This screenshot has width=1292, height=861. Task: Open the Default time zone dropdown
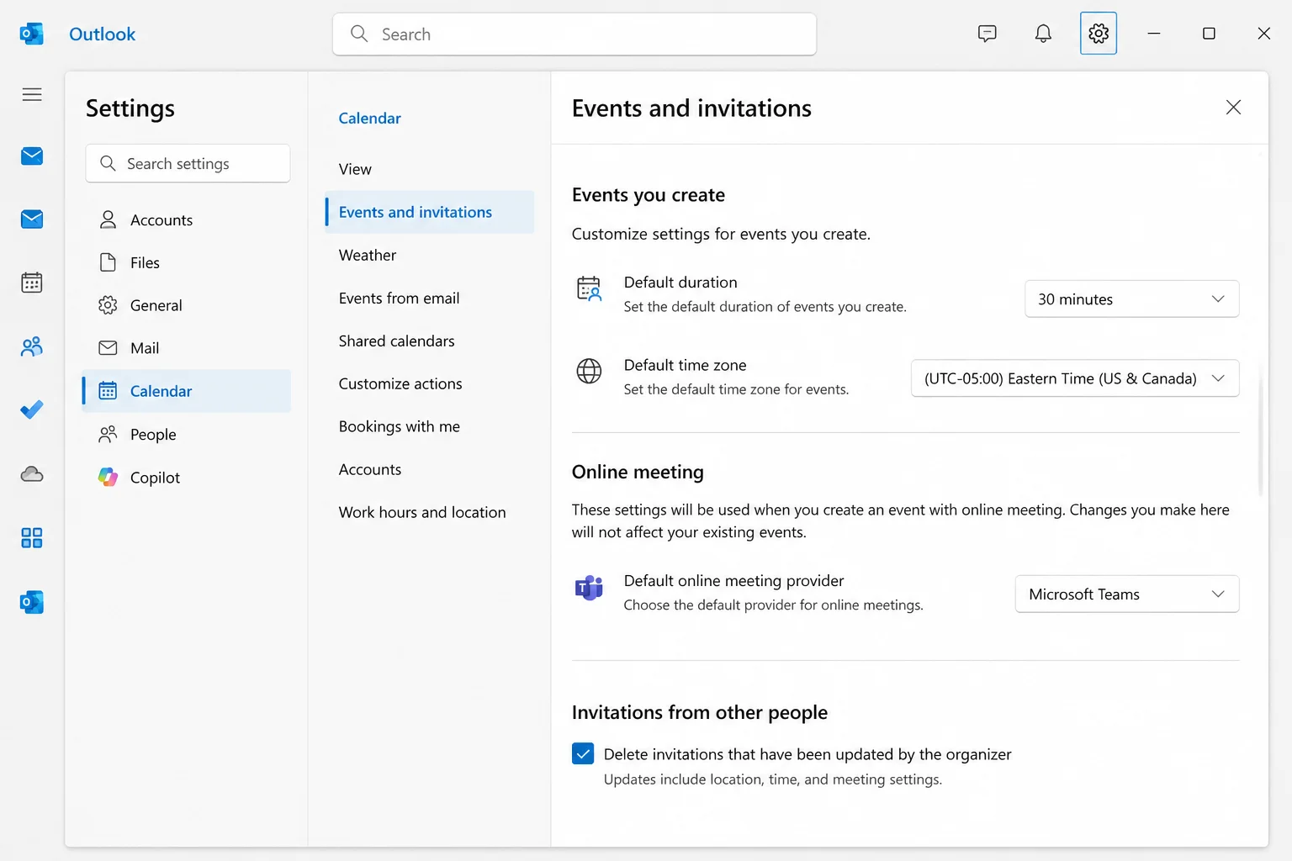point(1075,378)
